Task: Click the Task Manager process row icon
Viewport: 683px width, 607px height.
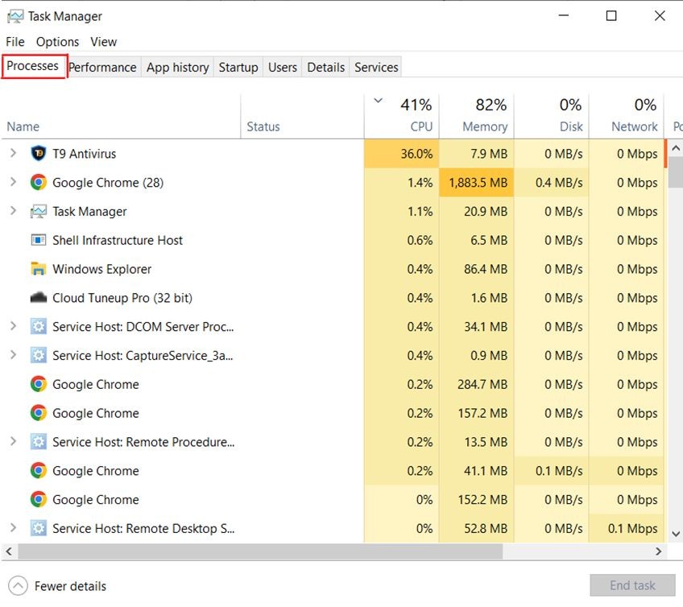Action: pos(38,212)
